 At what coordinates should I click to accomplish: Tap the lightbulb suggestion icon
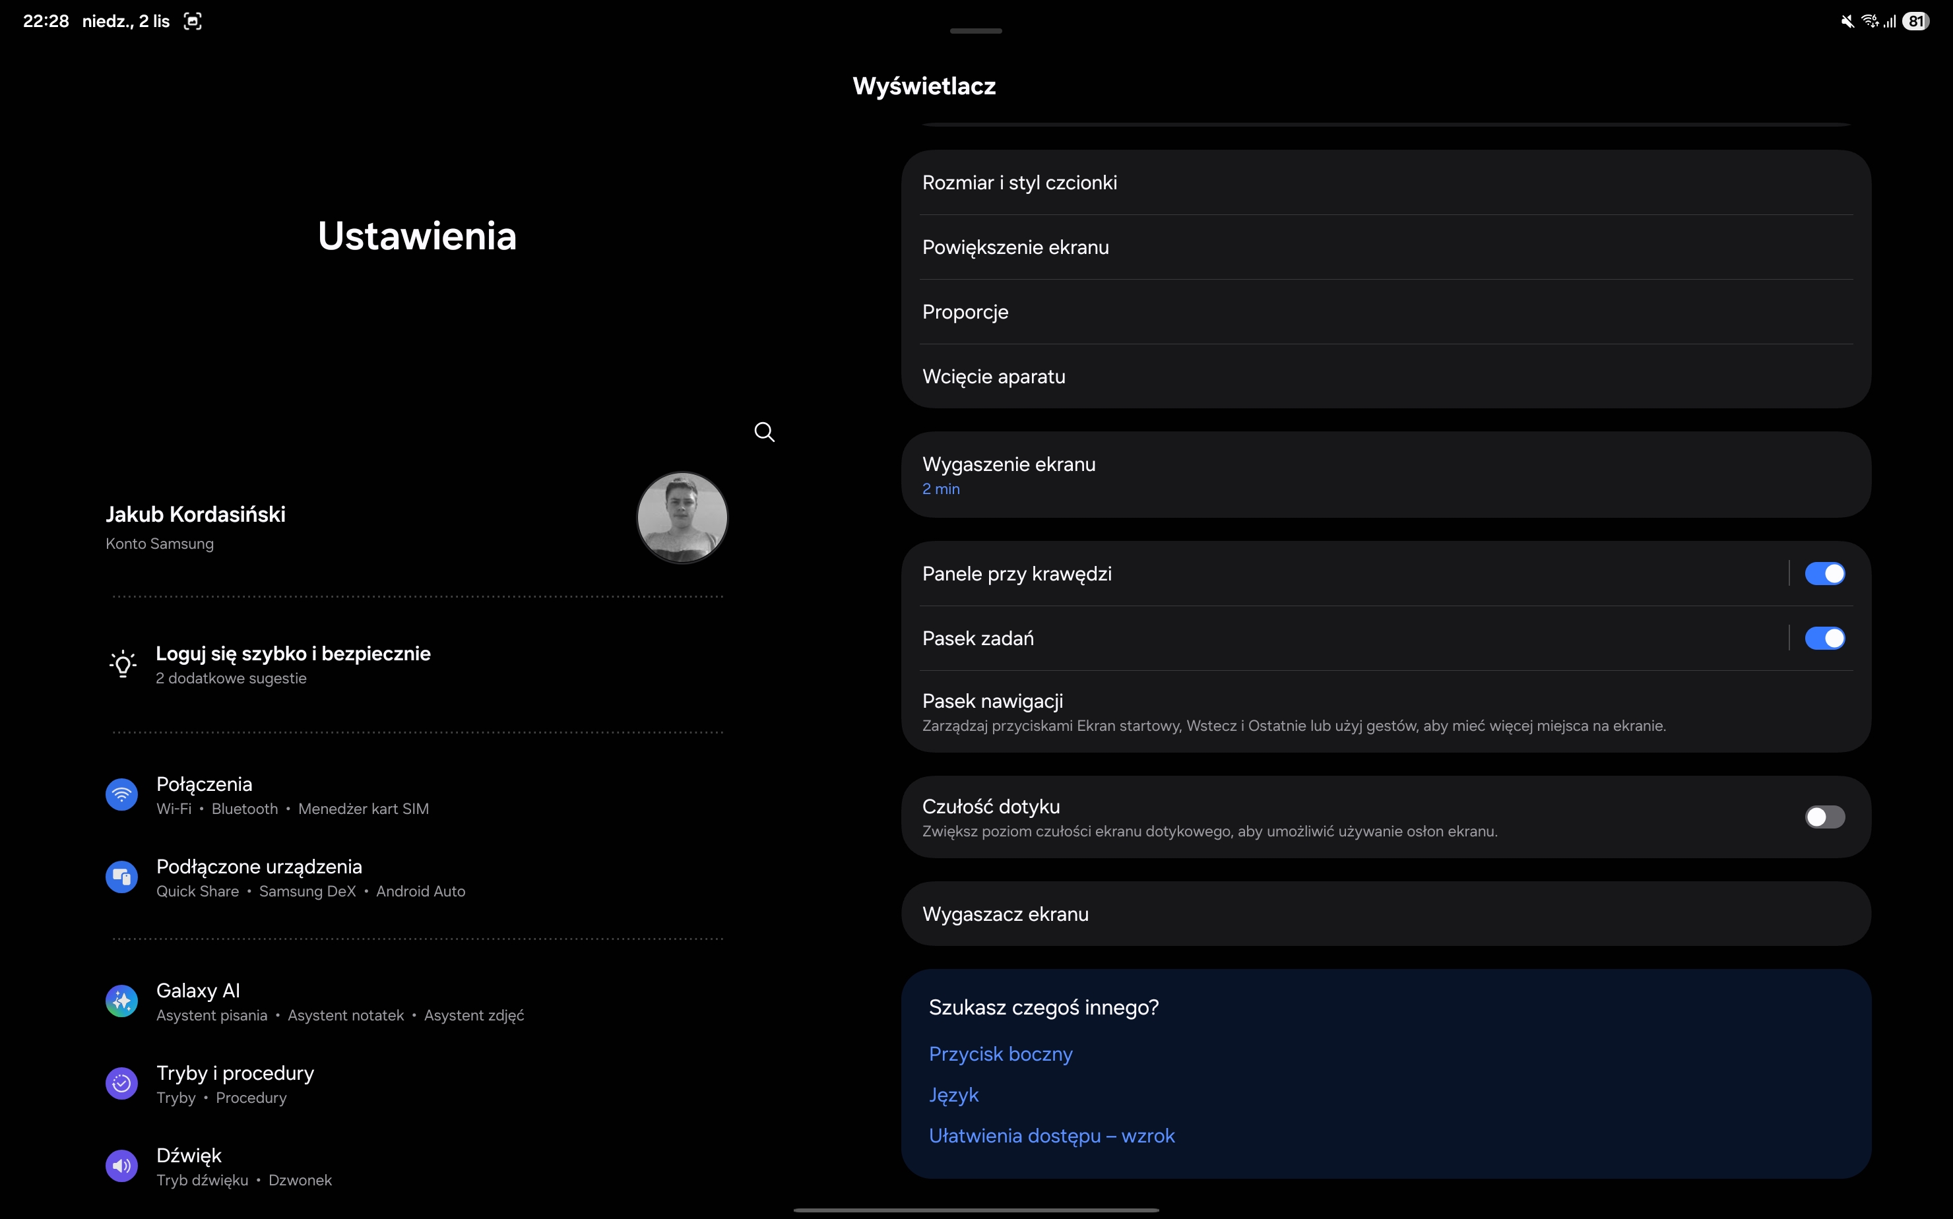point(123,664)
